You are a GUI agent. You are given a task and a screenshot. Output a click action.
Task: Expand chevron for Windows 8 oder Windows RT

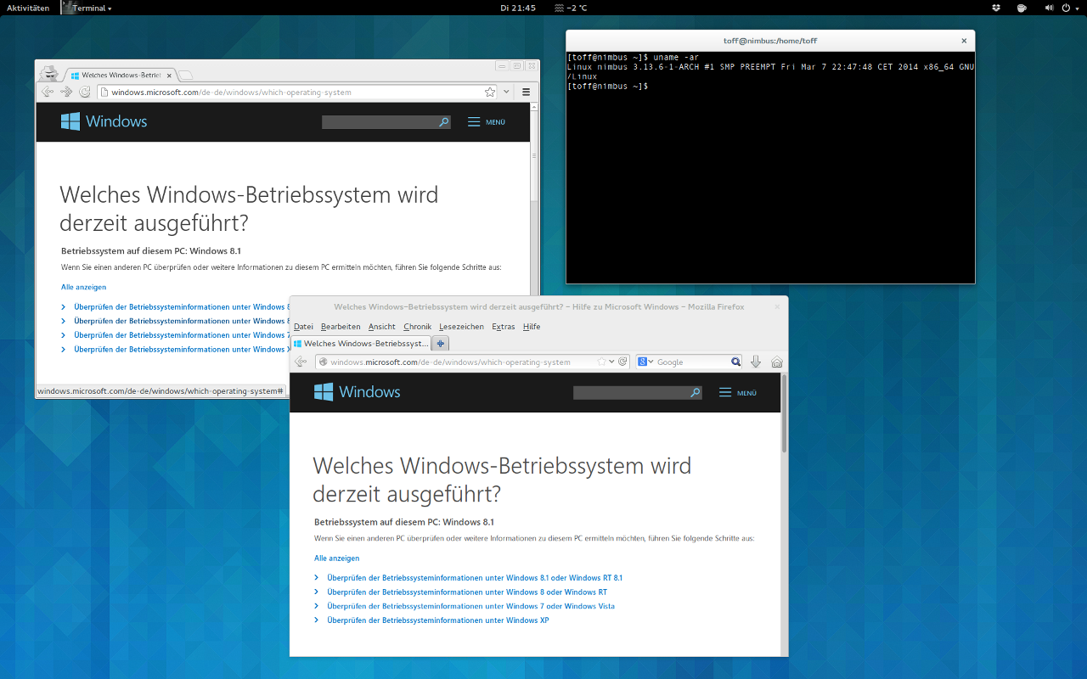(317, 592)
